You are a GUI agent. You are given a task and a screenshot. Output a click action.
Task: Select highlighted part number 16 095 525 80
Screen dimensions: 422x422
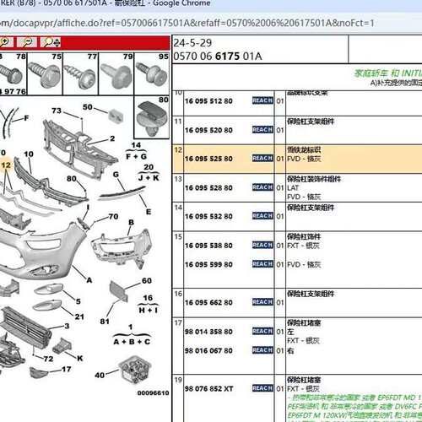(208, 159)
